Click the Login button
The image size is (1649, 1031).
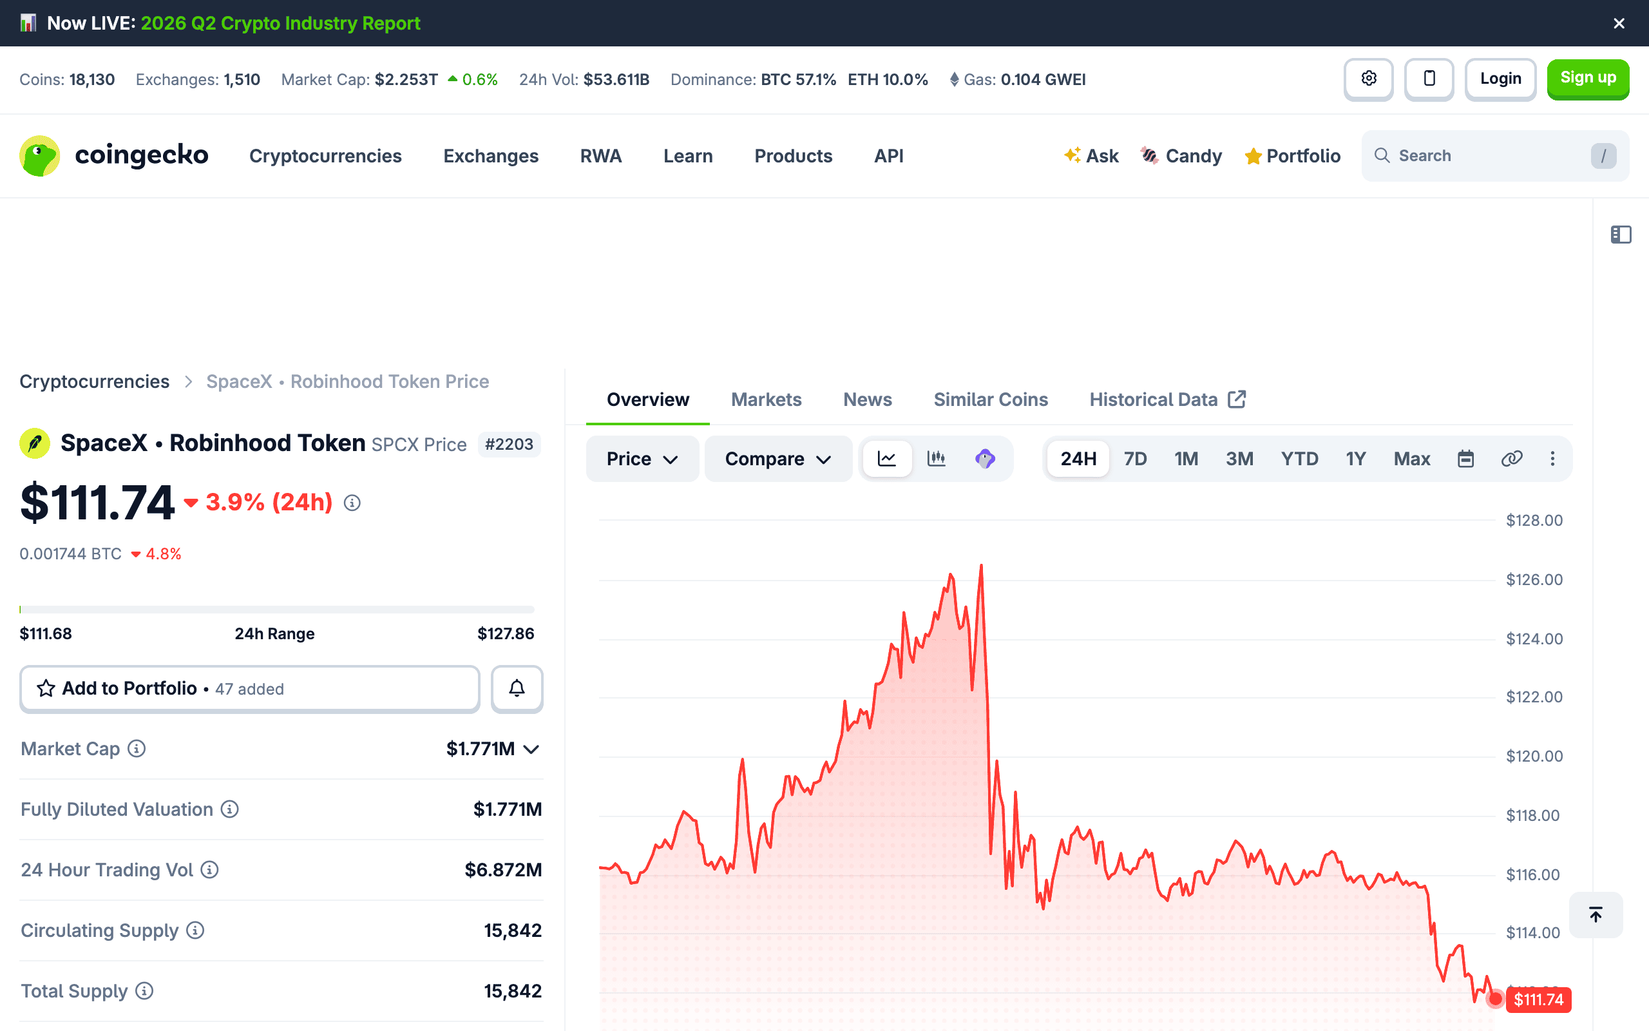[x=1500, y=79]
